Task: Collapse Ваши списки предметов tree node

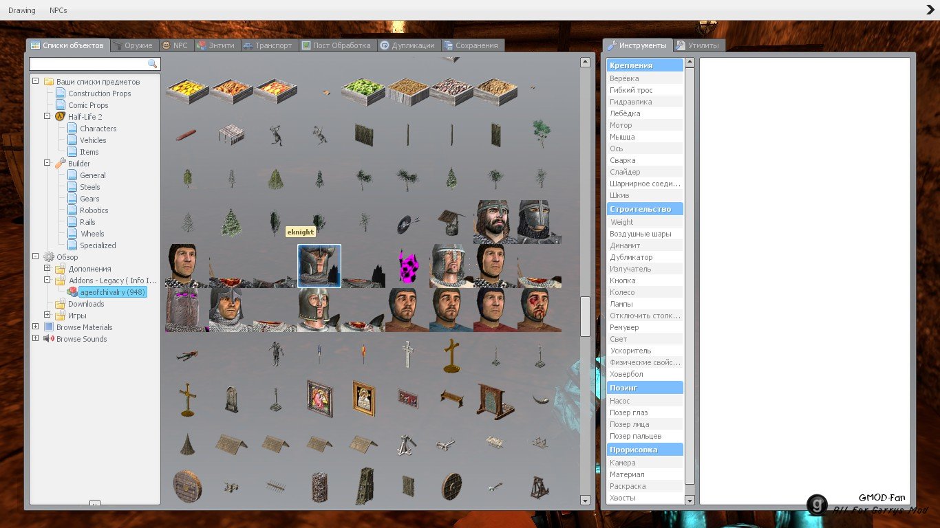Action: [36, 81]
